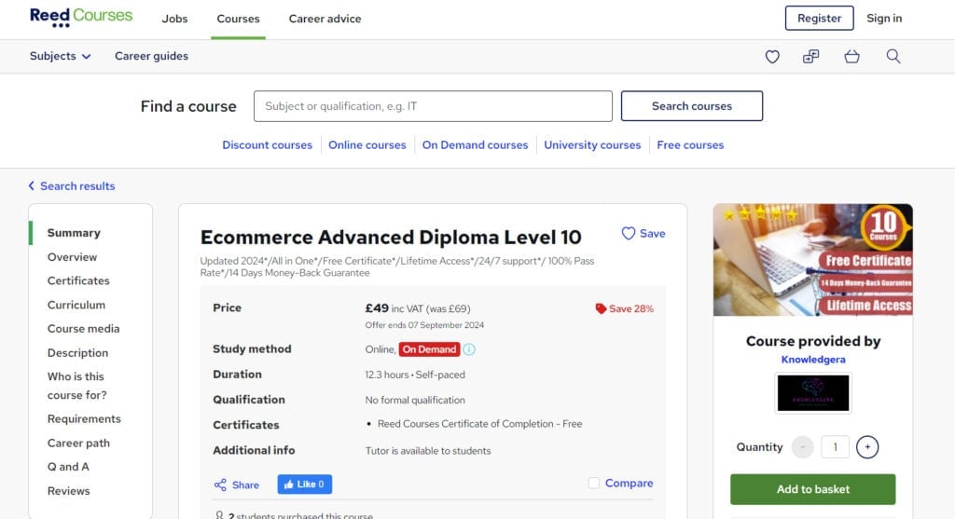The width and height of the screenshot is (955, 519).
Task: Expand the Subjects dropdown
Action: 61,56
